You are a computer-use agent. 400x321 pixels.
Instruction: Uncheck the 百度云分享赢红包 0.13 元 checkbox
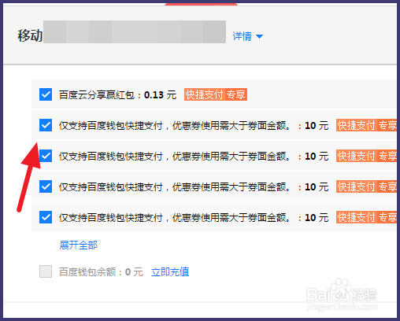(46, 94)
